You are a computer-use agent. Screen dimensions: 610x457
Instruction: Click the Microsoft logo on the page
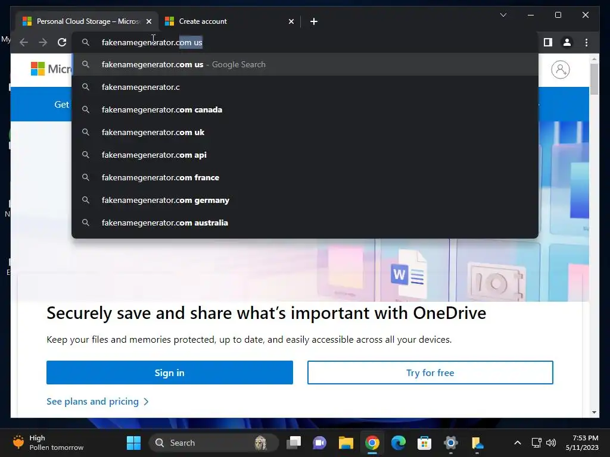click(51, 69)
